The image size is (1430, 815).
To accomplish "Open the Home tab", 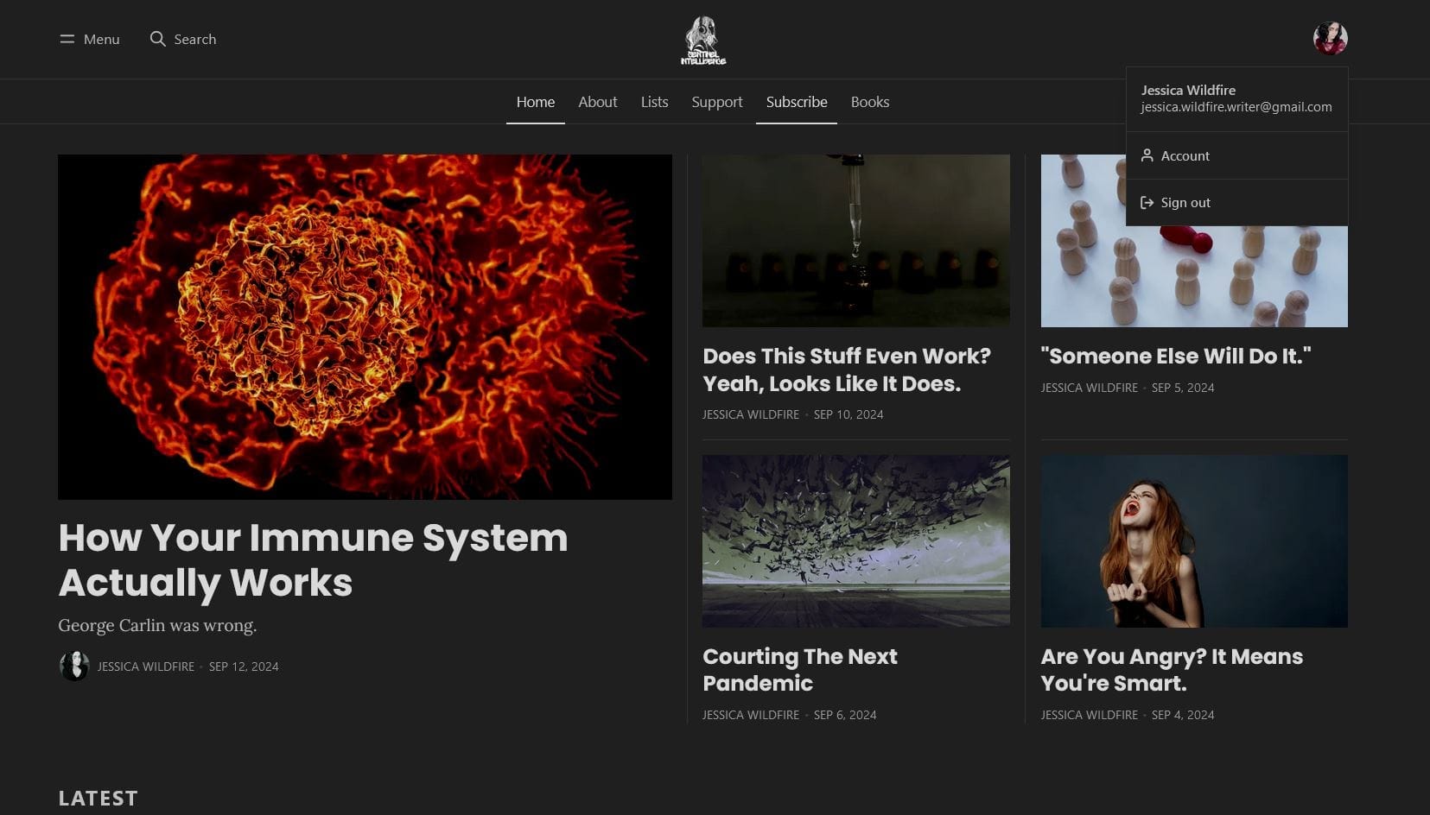I will point(536,102).
